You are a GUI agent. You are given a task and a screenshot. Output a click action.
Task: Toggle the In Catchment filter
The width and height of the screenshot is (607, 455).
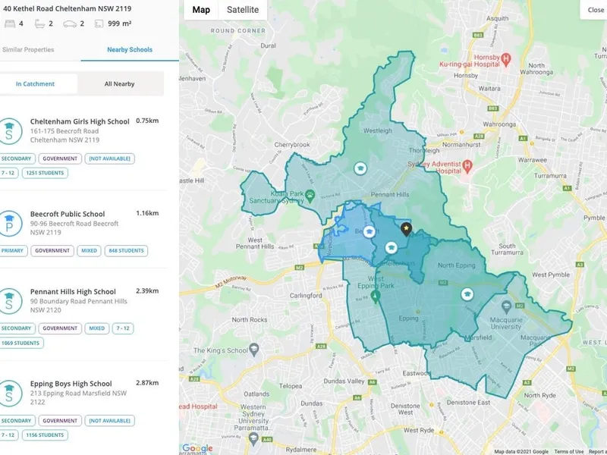point(35,83)
